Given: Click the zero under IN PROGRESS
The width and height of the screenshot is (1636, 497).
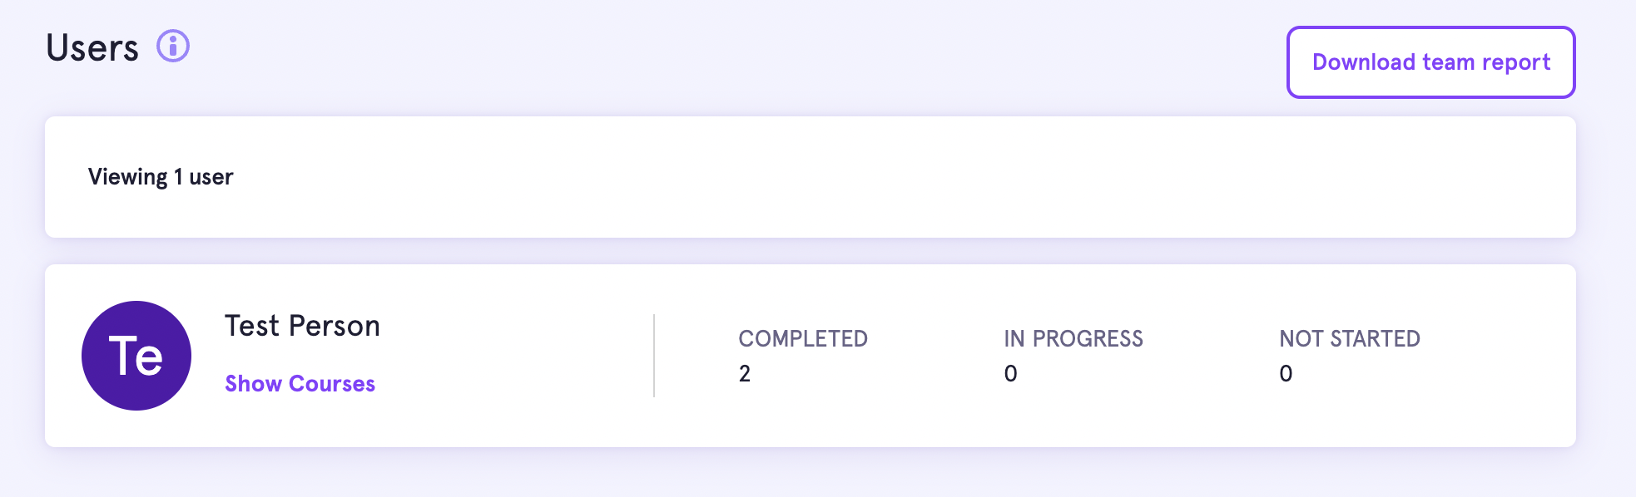Looking at the screenshot, I should [1010, 374].
